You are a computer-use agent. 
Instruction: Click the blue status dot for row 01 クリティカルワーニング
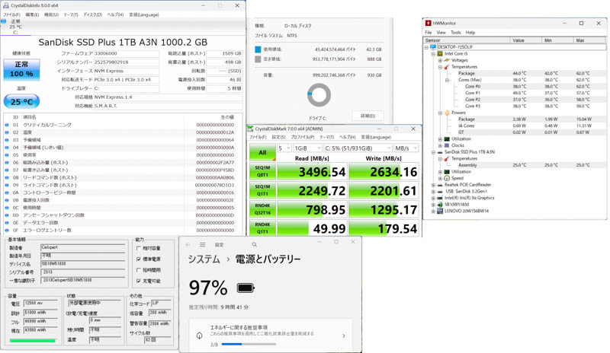tap(7, 125)
